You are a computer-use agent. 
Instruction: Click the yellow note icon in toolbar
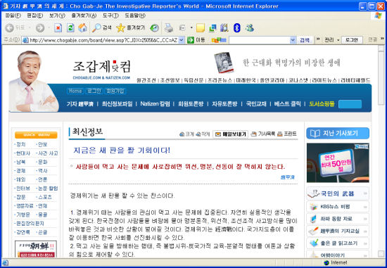(201, 28)
